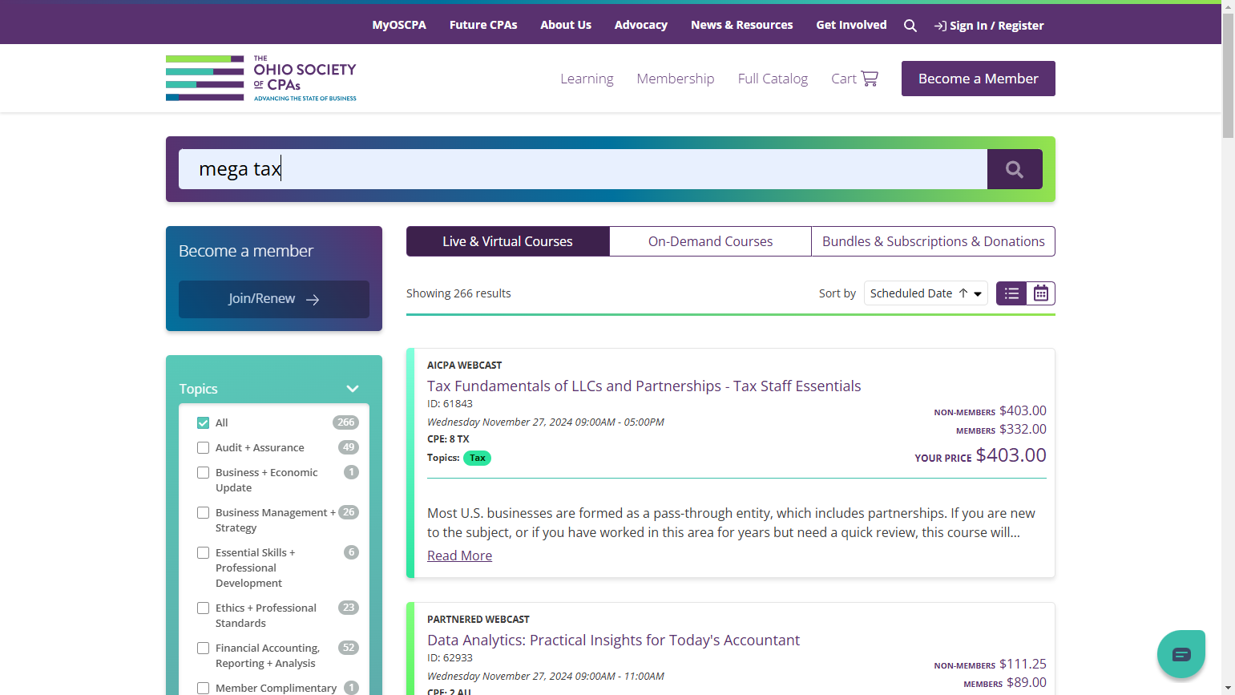Uncheck the All topics checkbox
The height and width of the screenshot is (695, 1235).
coord(203,422)
